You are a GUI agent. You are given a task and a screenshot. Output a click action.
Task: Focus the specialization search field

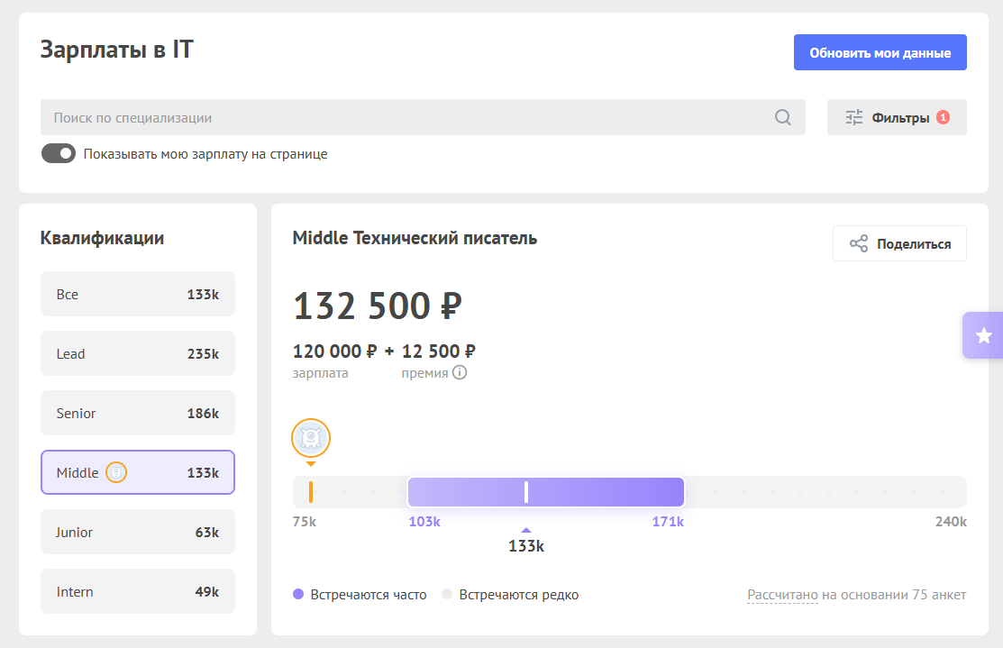(406, 117)
